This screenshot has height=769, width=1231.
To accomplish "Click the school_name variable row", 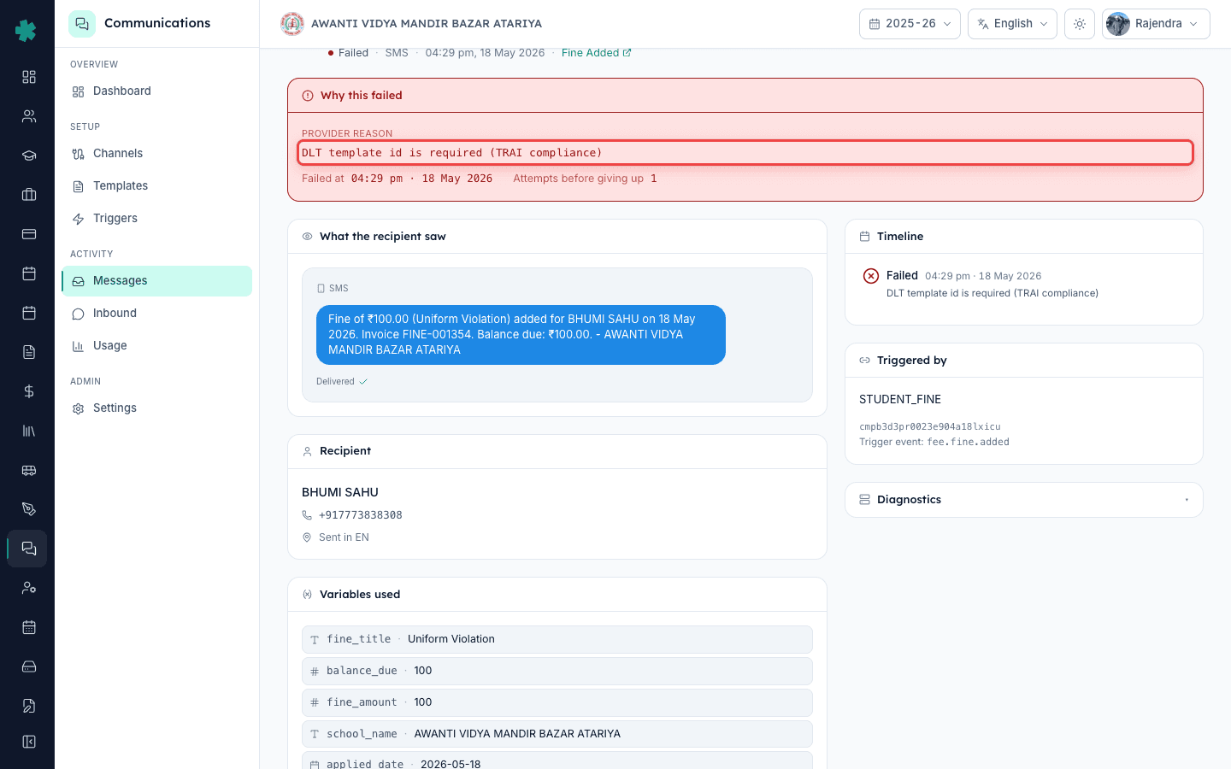I will (x=557, y=734).
